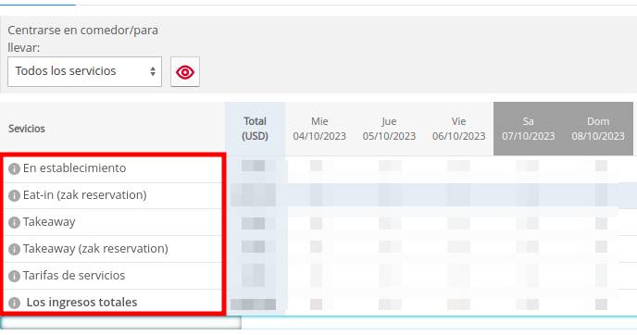Select the Dom 08/10/2023 column header
637x335 pixels.
[x=598, y=129]
